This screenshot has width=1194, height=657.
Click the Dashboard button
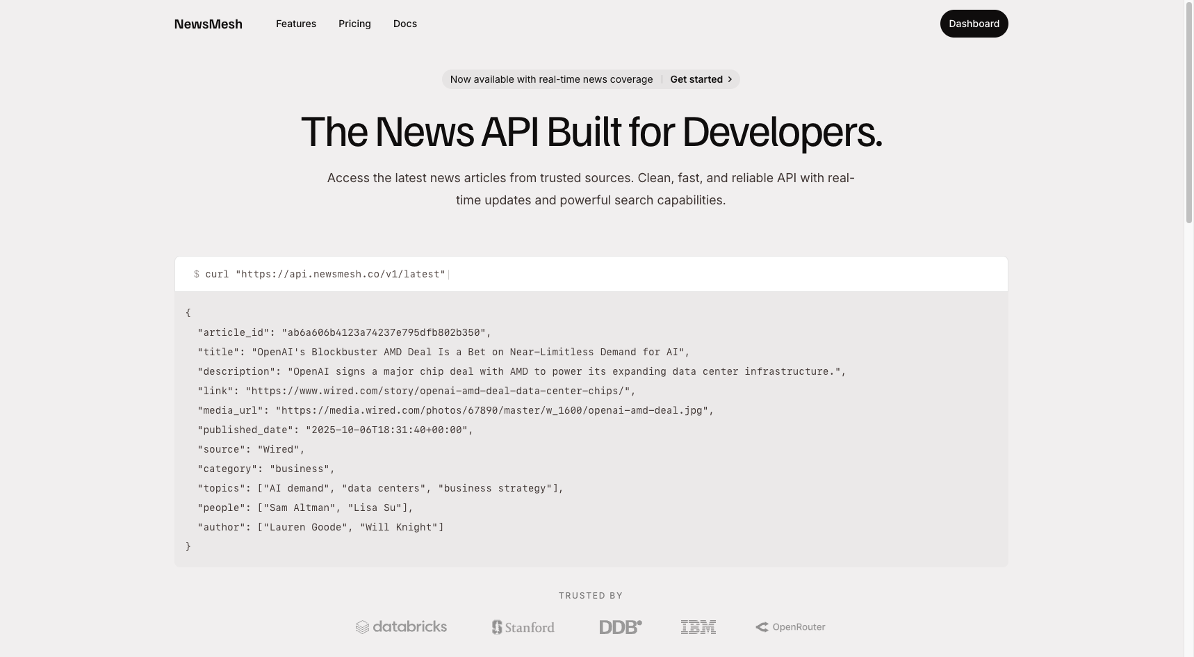[973, 24]
